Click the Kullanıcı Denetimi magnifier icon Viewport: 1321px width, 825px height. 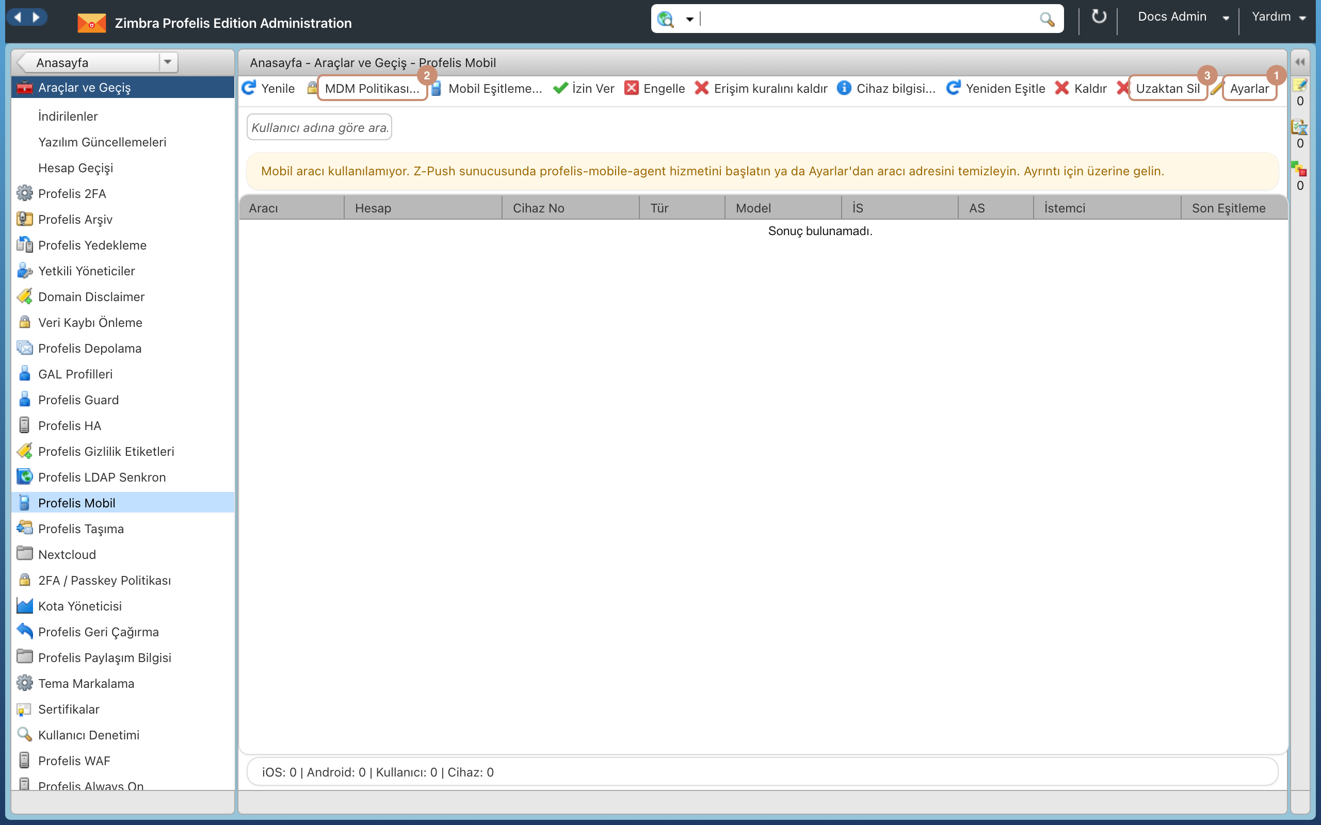pyautogui.click(x=24, y=734)
